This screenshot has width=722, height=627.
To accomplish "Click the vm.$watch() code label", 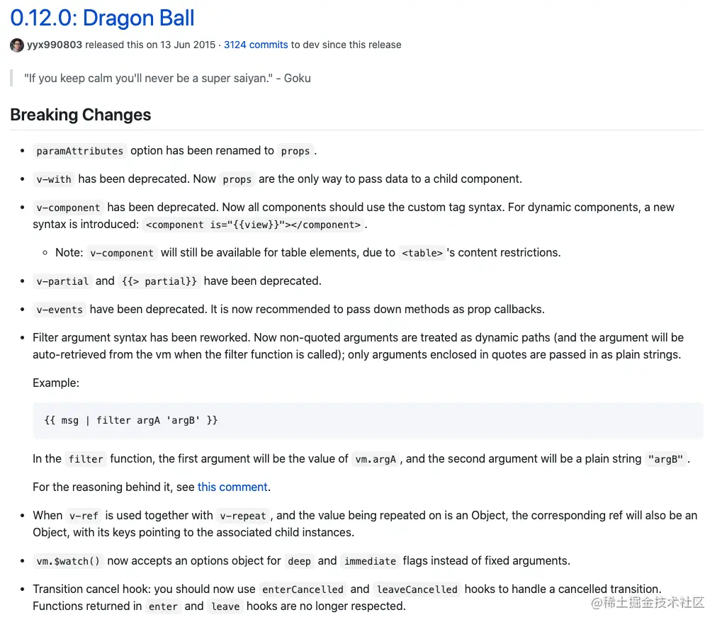I will [x=68, y=561].
